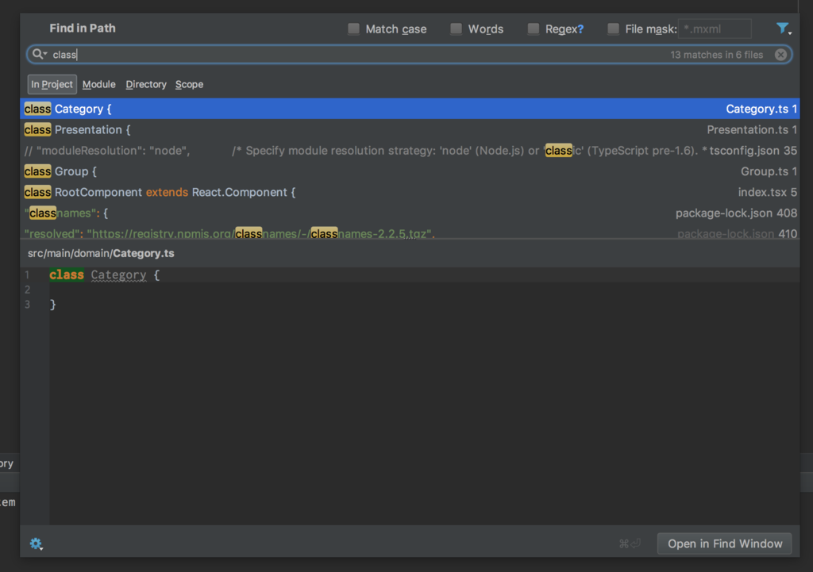
Task: Click src/main/domain/Category.ts preview path
Action: [x=101, y=253]
